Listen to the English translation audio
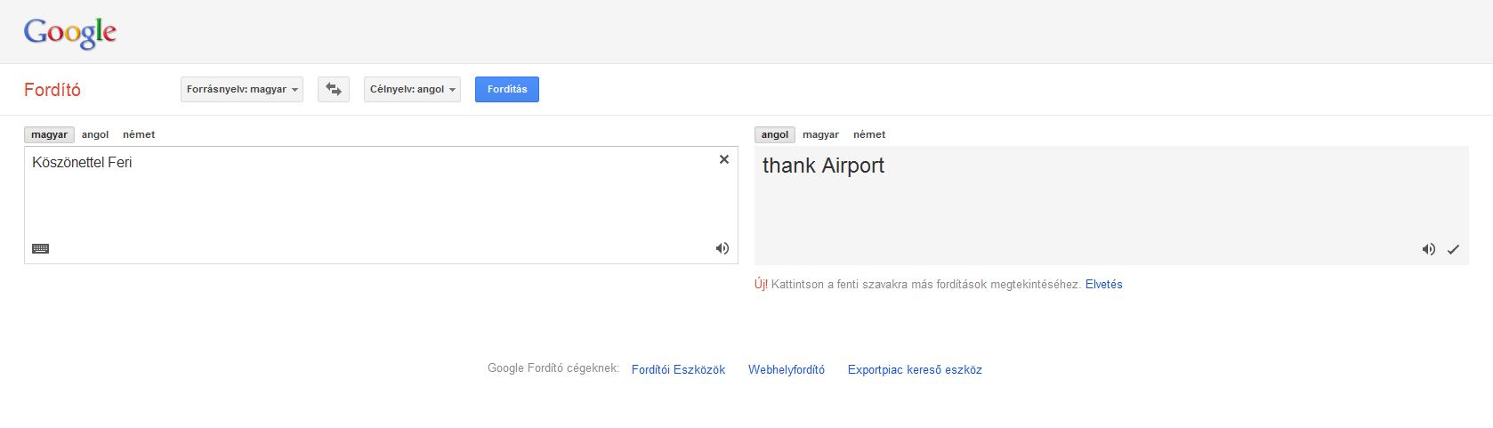The width and height of the screenshot is (1493, 428). click(x=1428, y=249)
